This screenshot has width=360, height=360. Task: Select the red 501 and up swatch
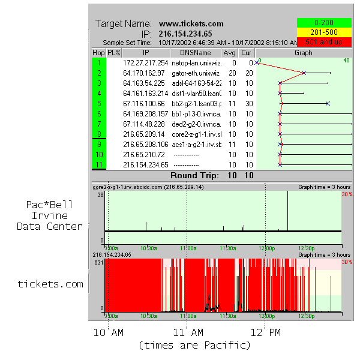coord(324,42)
